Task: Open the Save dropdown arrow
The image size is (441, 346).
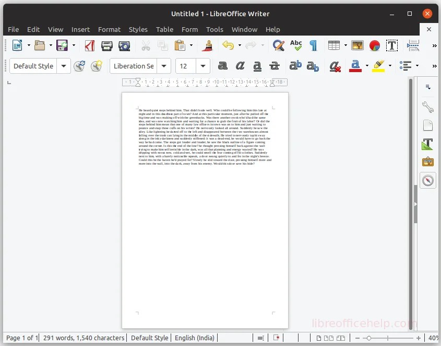Action: click(74, 45)
